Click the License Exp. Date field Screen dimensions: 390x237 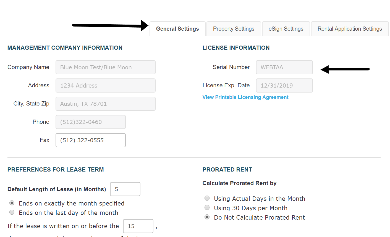click(284, 86)
